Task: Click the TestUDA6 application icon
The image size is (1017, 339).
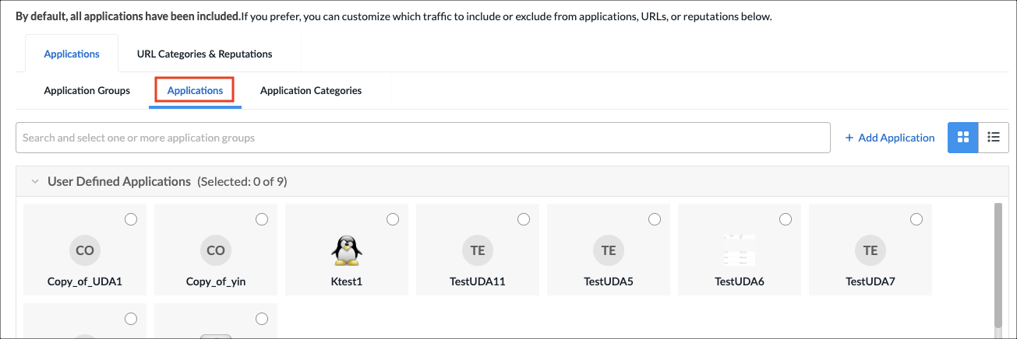Action: pyautogui.click(x=740, y=250)
